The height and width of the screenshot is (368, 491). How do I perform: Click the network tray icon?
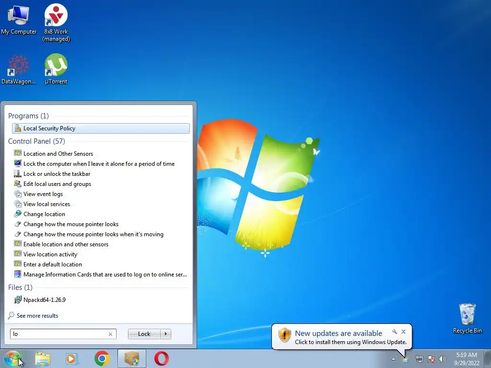(x=419, y=359)
